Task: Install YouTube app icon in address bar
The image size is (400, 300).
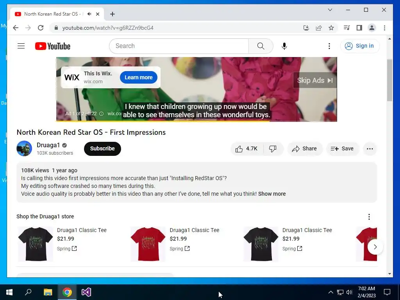Action: point(306,28)
